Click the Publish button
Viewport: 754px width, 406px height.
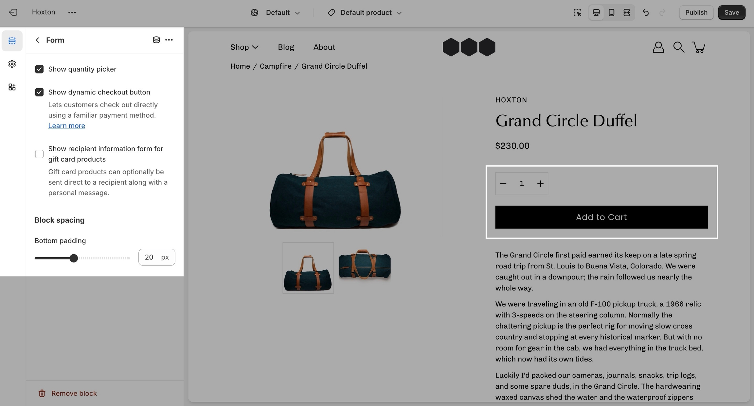tap(696, 12)
